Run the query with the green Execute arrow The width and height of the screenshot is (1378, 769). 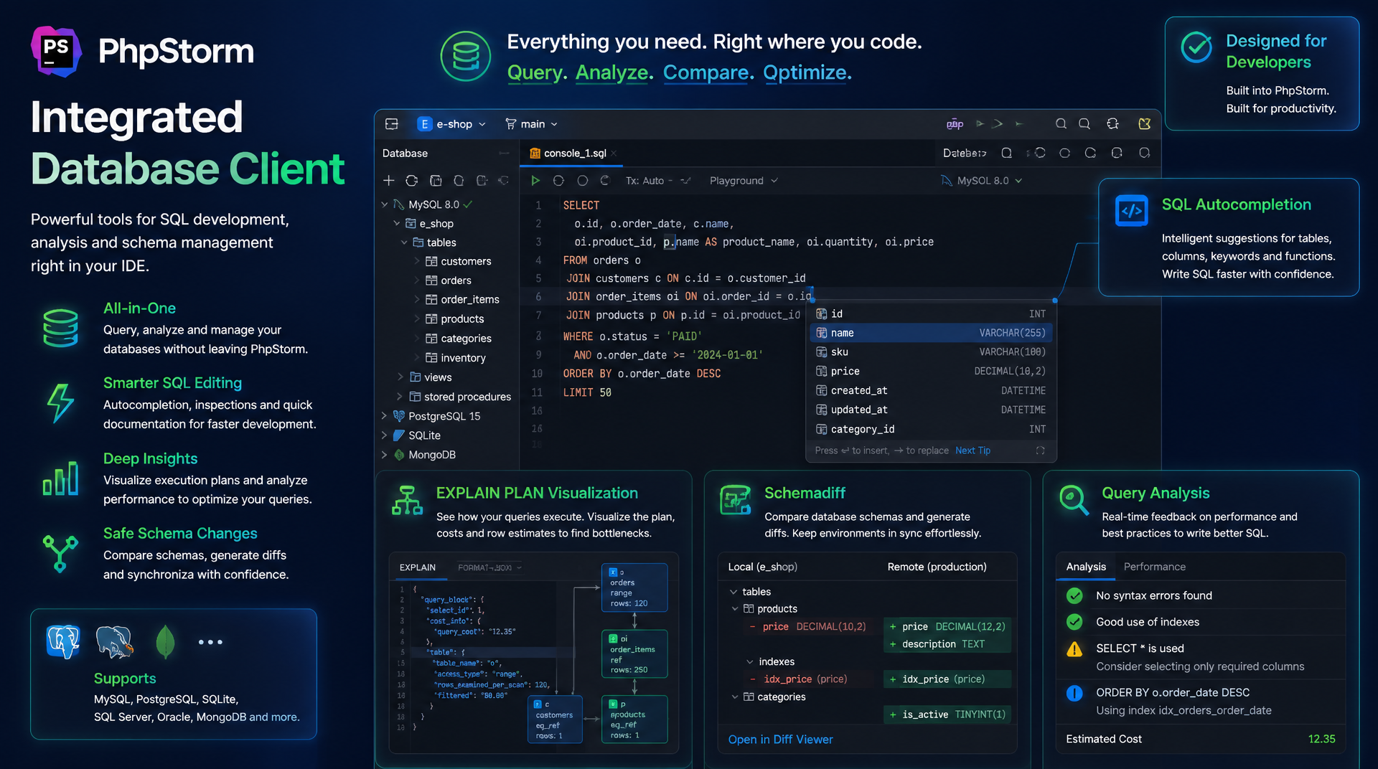coord(535,181)
